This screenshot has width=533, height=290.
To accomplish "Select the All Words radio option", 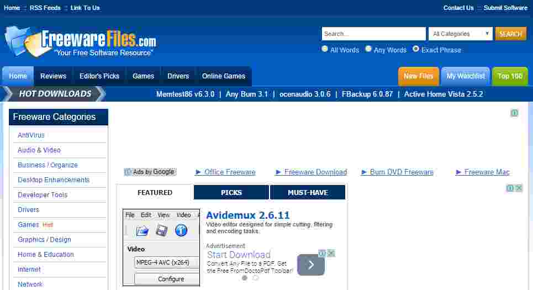I will [x=325, y=49].
